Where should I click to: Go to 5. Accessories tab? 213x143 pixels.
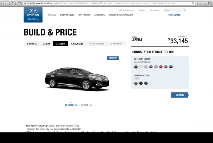point(97,44)
